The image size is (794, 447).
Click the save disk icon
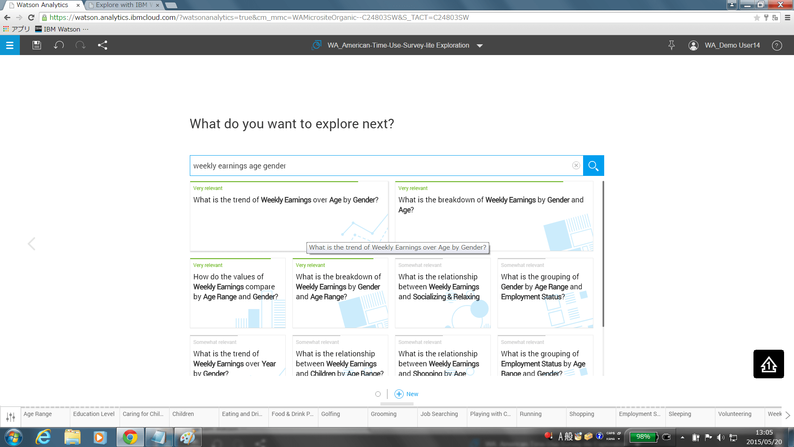[37, 45]
